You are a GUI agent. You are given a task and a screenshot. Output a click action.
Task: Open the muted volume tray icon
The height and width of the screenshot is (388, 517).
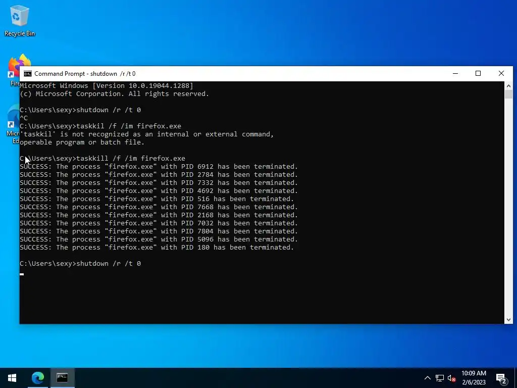pyautogui.click(x=452, y=378)
